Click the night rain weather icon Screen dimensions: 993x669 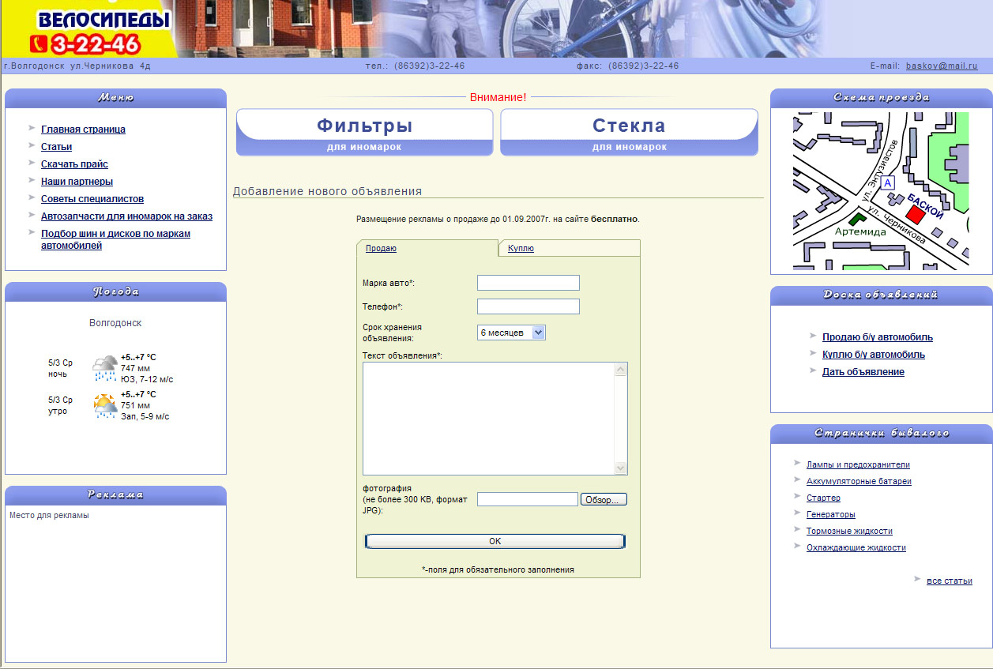click(104, 367)
